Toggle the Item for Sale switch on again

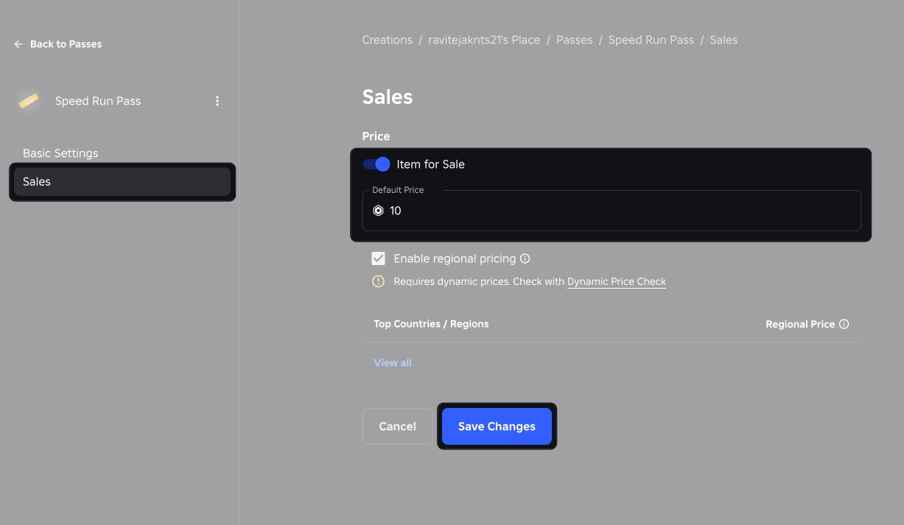coord(376,163)
